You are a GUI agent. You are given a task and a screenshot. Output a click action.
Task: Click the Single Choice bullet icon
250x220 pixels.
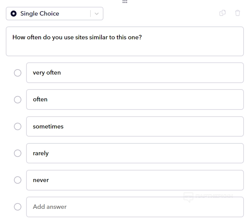point(14,14)
